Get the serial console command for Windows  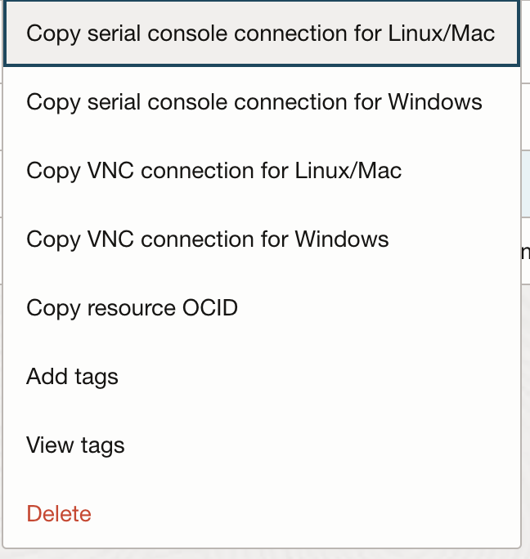(x=254, y=102)
